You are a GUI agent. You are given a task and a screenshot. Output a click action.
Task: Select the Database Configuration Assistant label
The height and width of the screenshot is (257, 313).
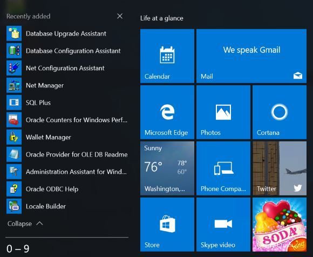73,51
